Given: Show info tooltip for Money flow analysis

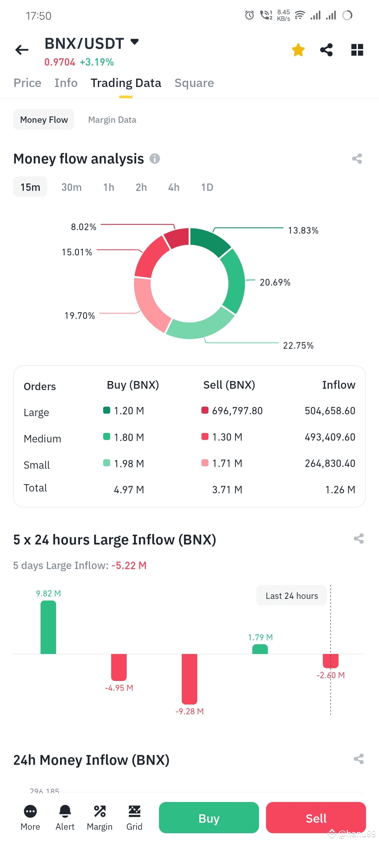Looking at the screenshot, I should click(x=155, y=159).
